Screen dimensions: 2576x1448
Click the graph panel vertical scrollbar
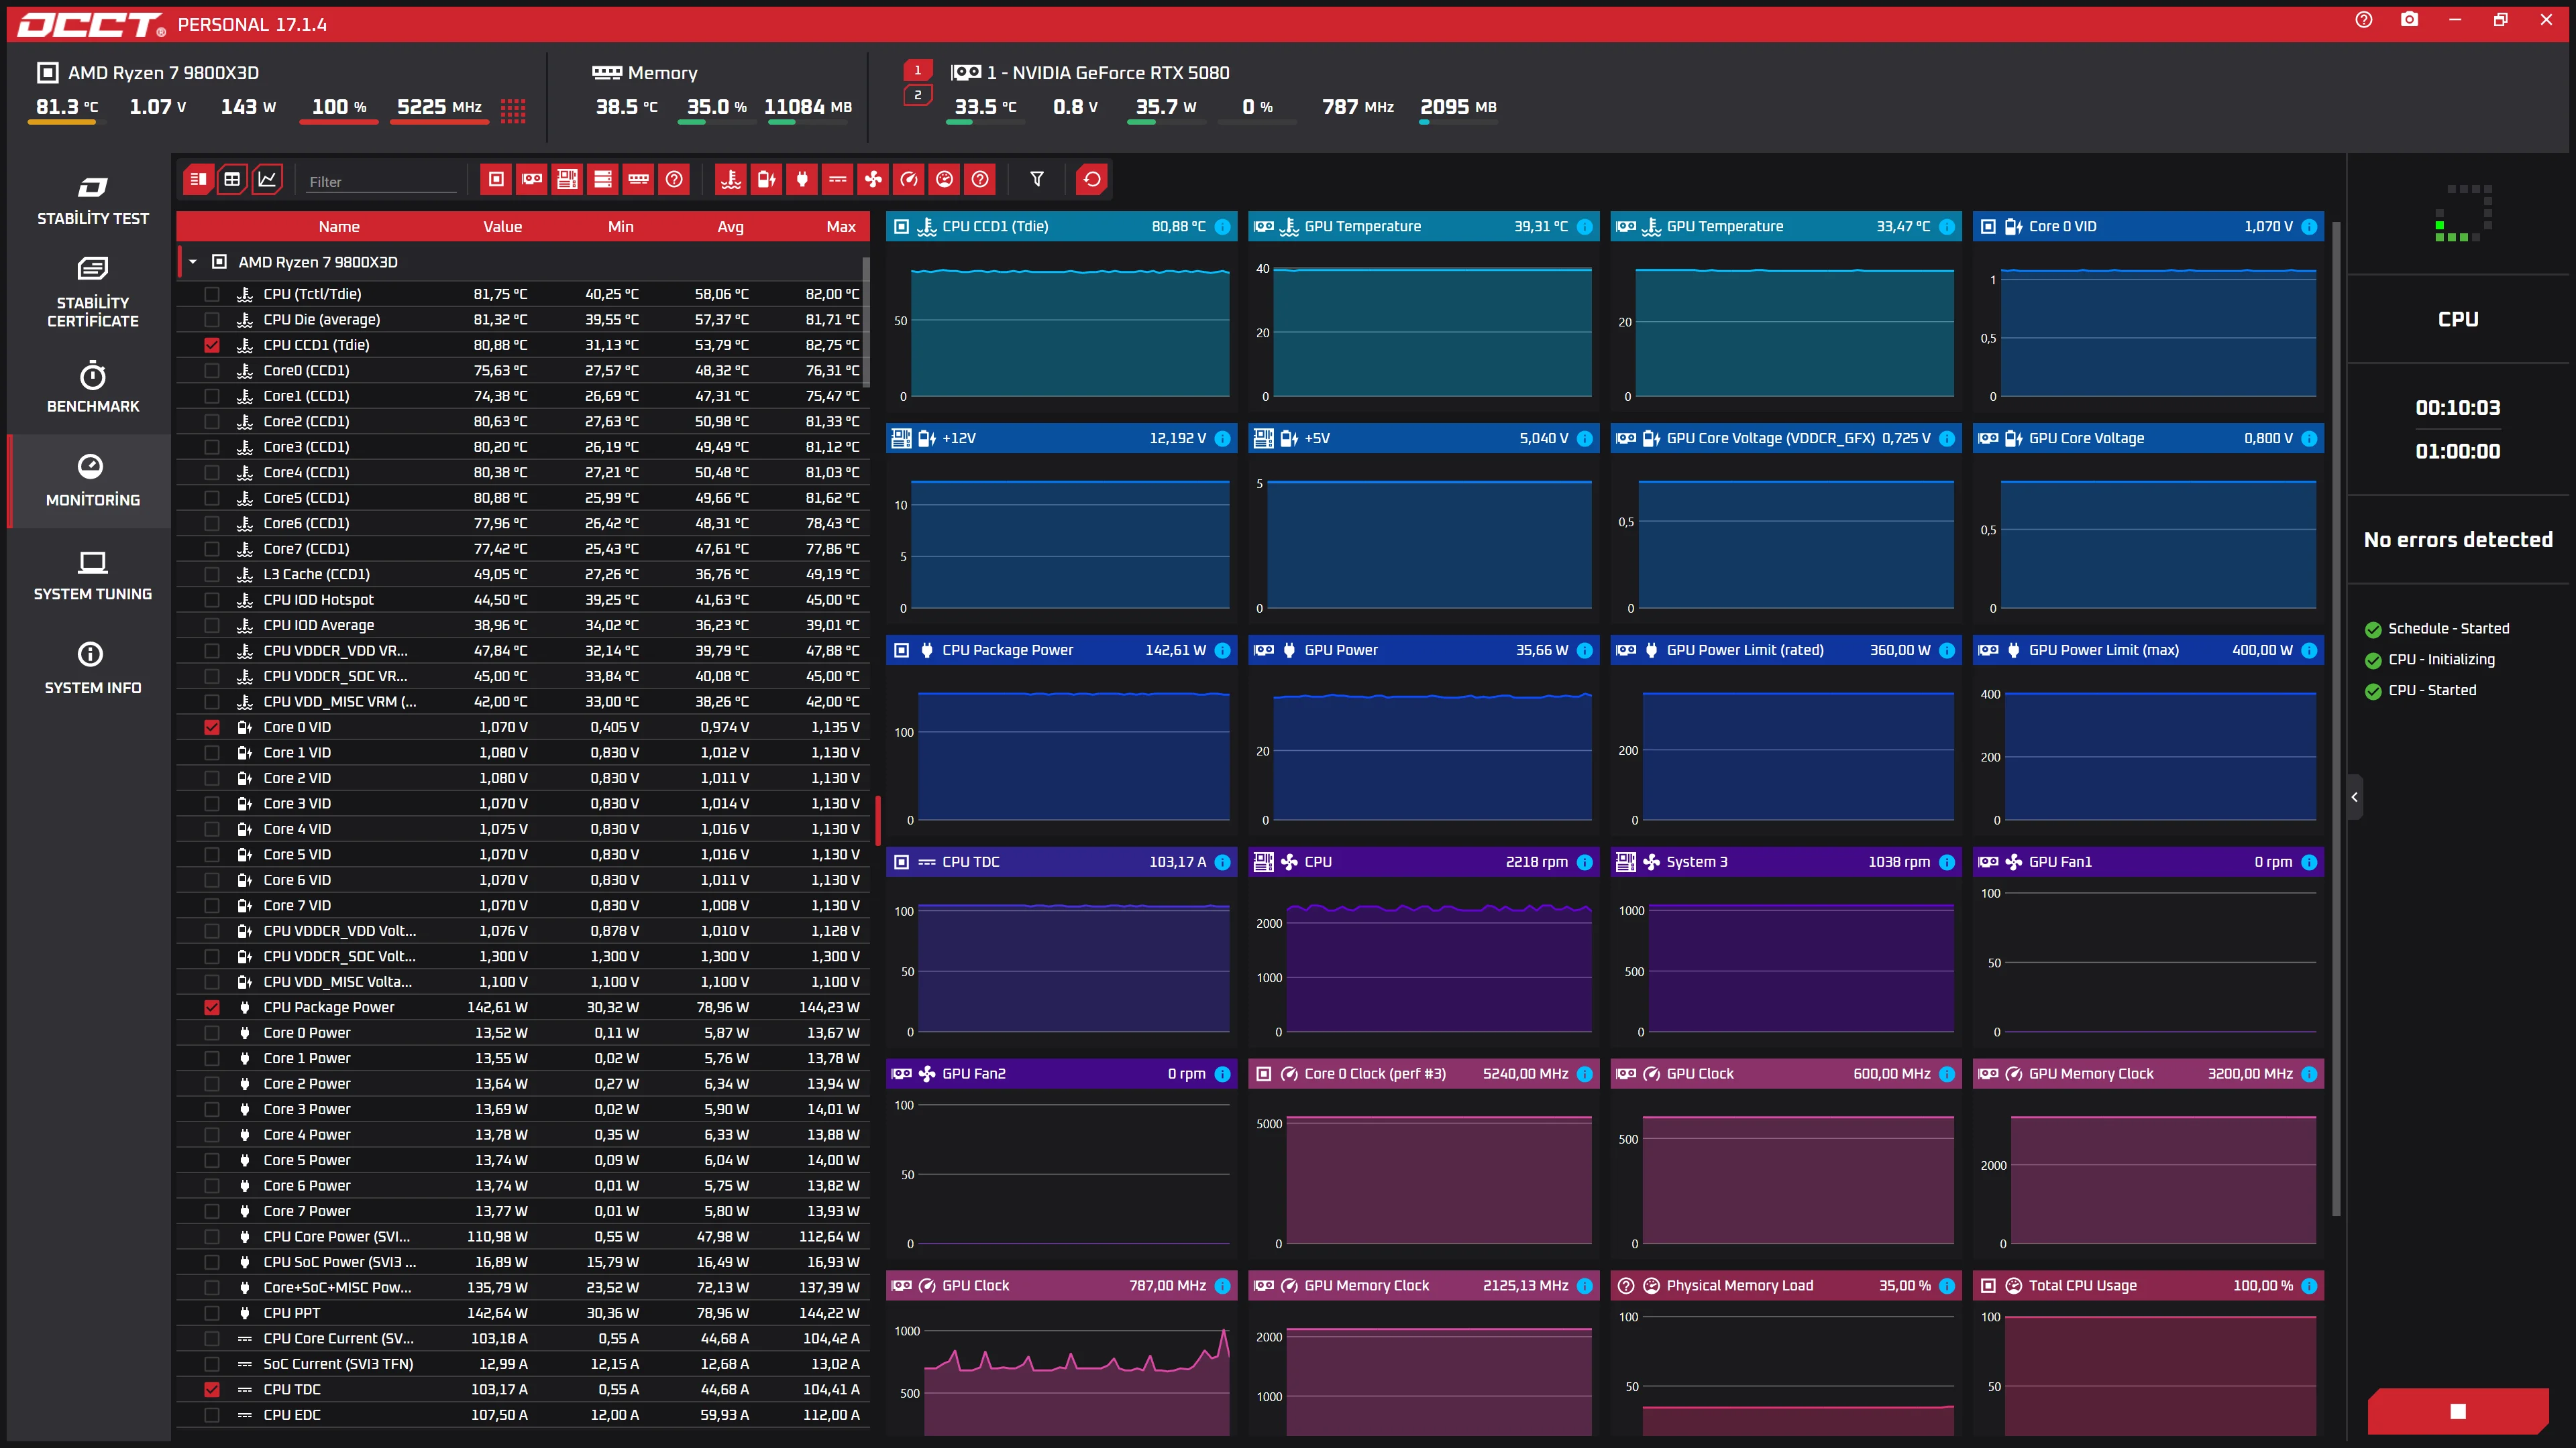2336,719
